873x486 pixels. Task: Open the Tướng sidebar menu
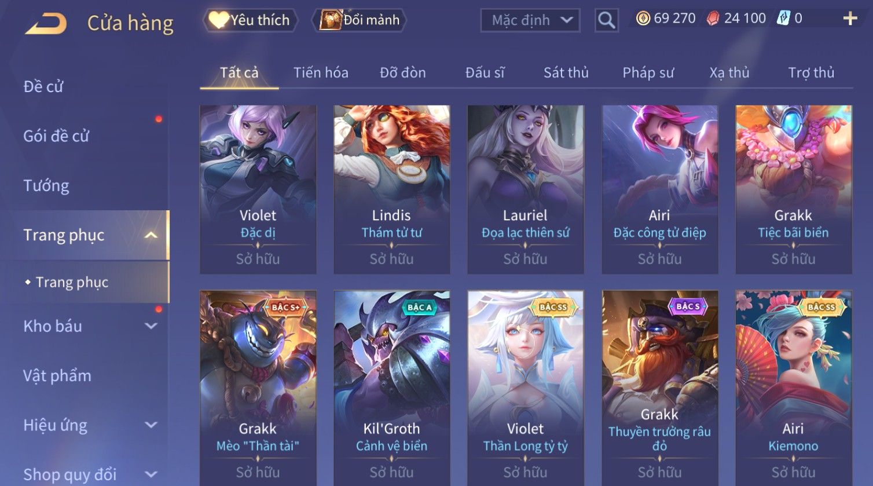(46, 185)
